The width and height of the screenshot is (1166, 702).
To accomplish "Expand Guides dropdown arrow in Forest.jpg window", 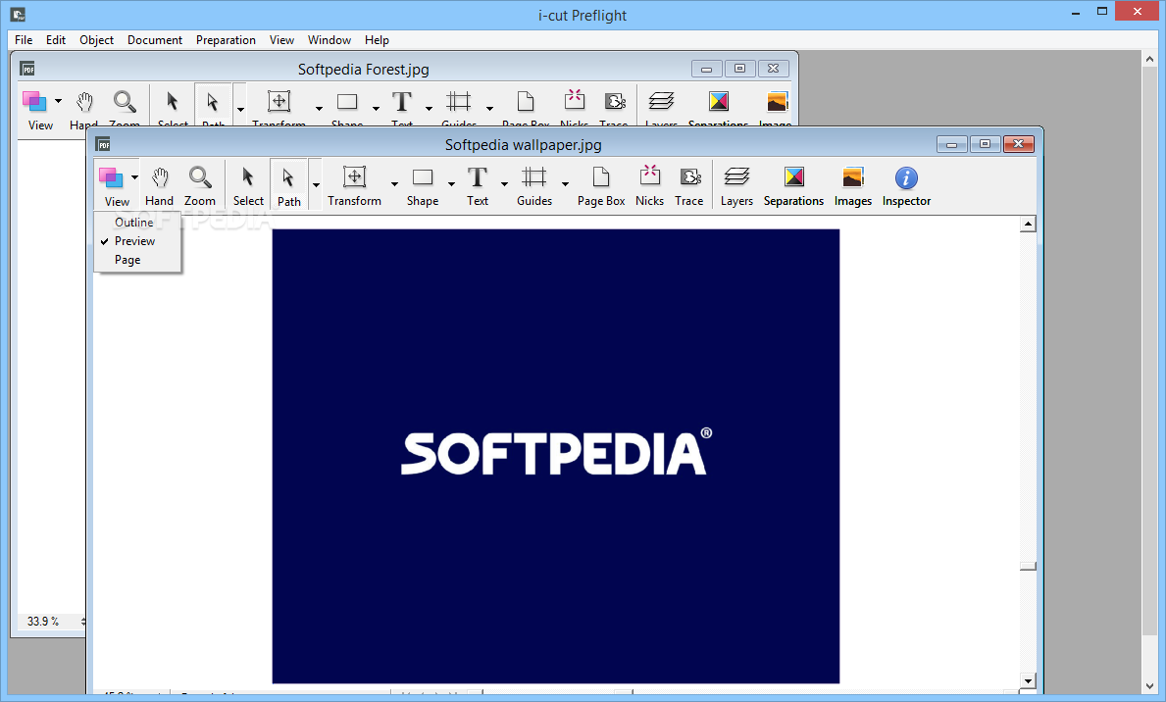I will pos(489,109).
